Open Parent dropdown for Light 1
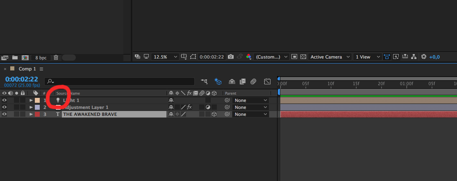 coord(251,100)
